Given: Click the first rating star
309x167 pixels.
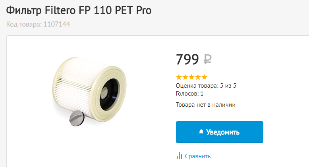Looking at the screenshot, I should click(x=179, y=77).
